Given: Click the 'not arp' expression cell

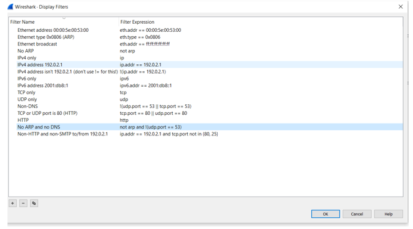Looking at the screenshot, I should tap(127, 51).
